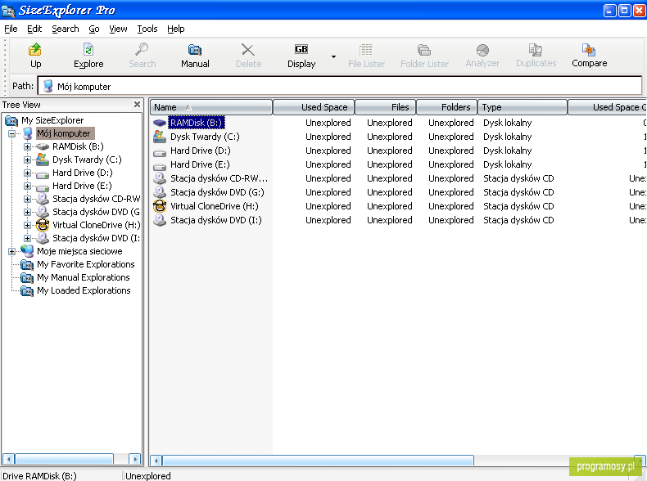This screenshot has width=647, height=481.
Task: Click the Path field showing Mój komputer
Action: point(340,86)
